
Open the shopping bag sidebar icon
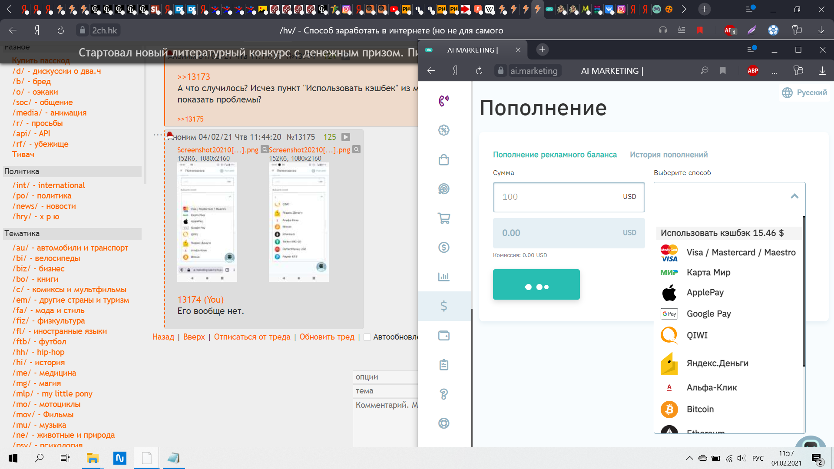point(443,160)
